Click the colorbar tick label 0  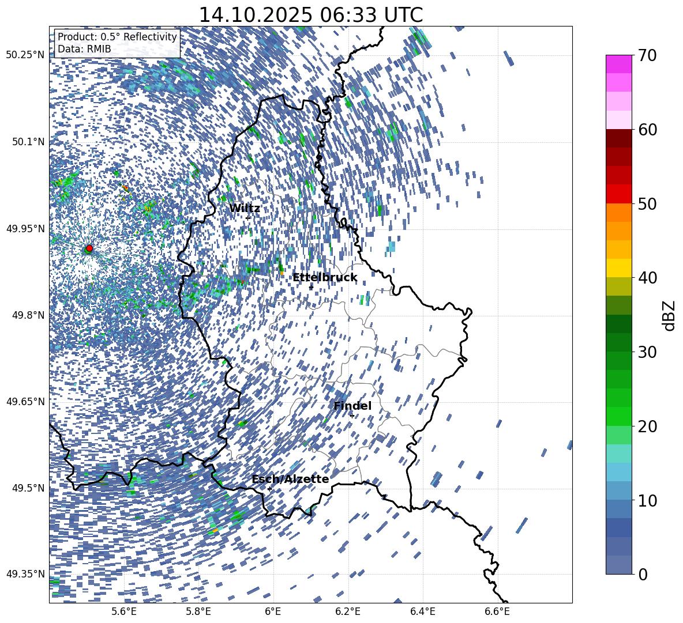[643, 574]
